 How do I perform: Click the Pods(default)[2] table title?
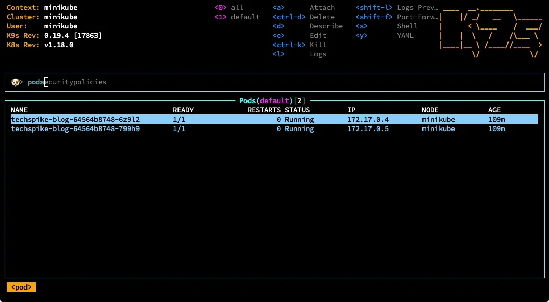click(x=272, y=101)
